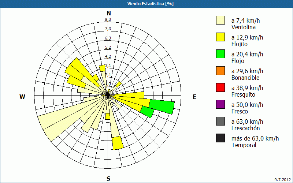
Task: Click the 'a 20,4 km/h' legend text
Action: [247, 54]
